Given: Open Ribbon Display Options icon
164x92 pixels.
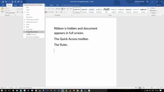Looking at the screenshot, I should pos(147,2).
